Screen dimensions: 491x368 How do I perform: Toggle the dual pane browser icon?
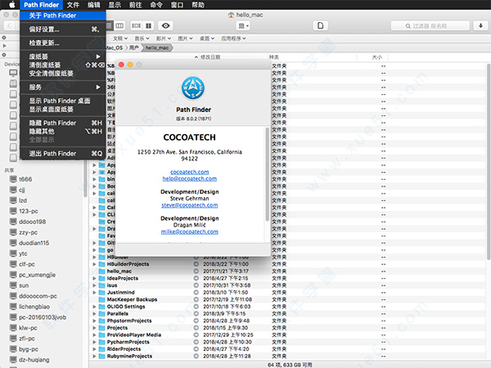tap(148, 25)
